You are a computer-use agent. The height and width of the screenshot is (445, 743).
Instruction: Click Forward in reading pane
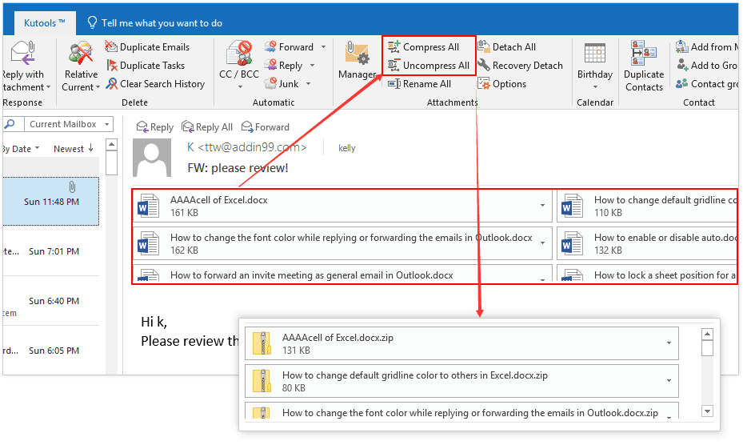point(266,126)
